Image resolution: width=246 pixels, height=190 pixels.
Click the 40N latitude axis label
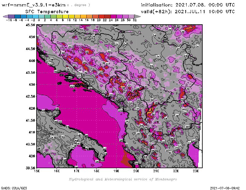[x=32, y=156]
